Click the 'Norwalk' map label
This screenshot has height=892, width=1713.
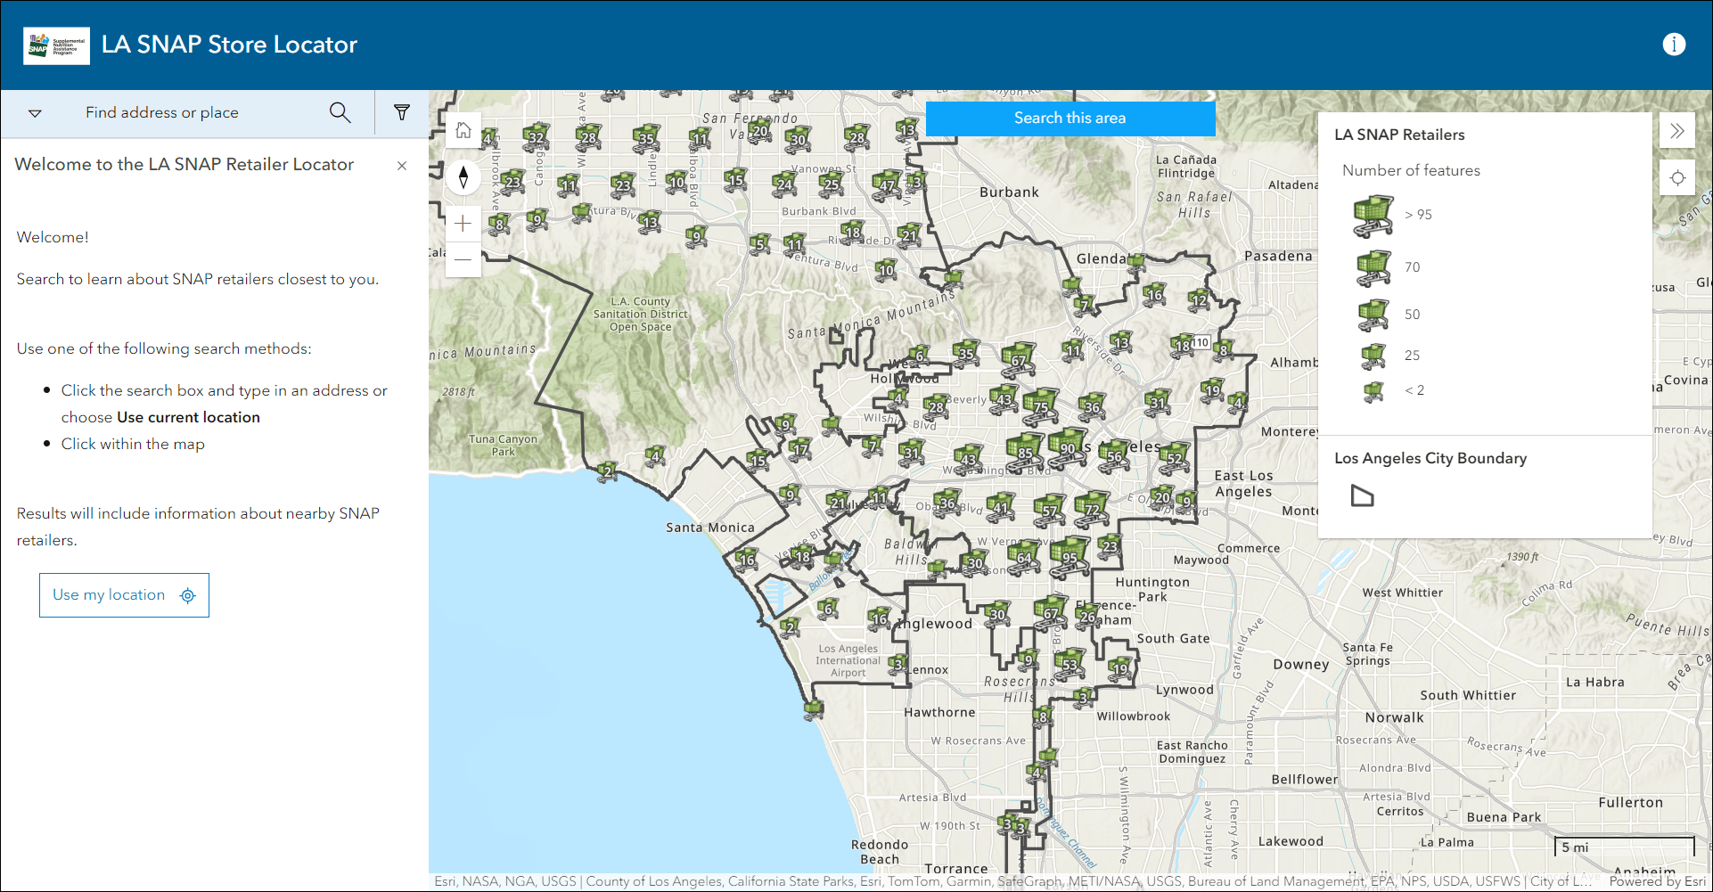point(1395,718)
